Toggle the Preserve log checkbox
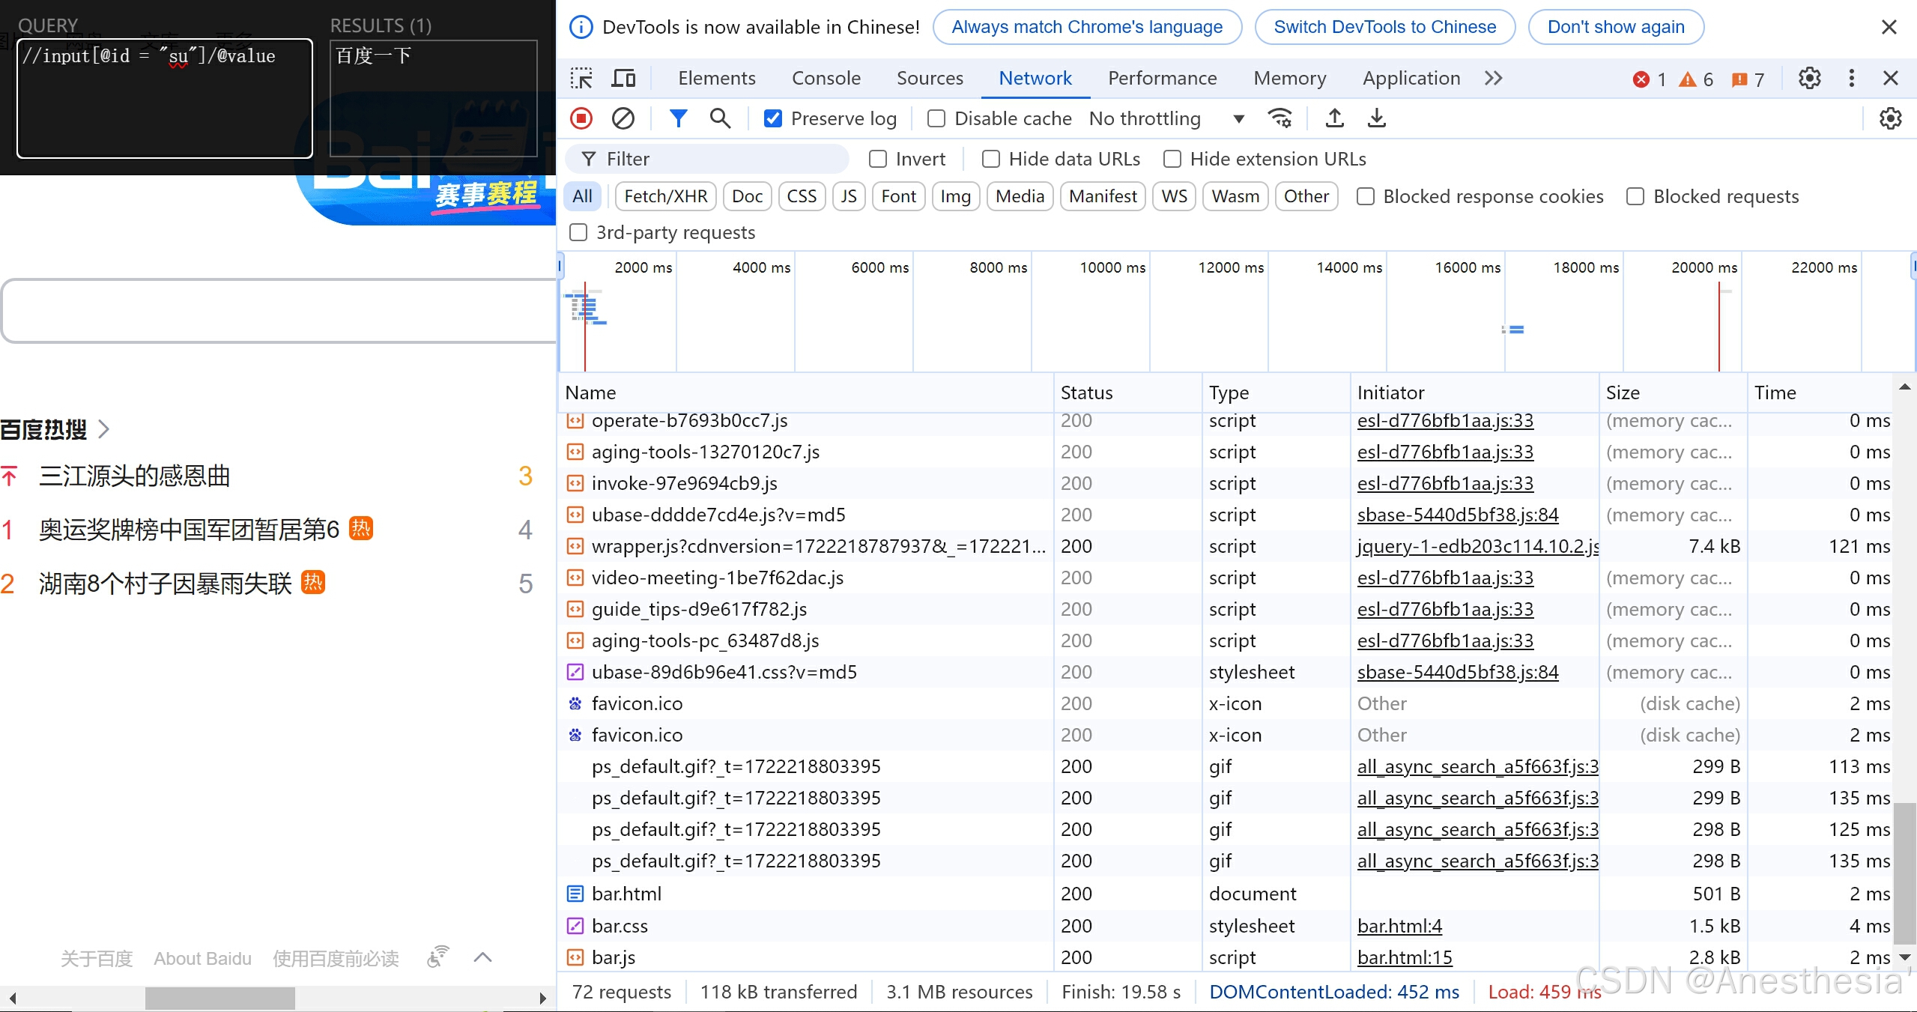The height and width of the screenshot is (1012, 1917). click(x=773, y=118)
